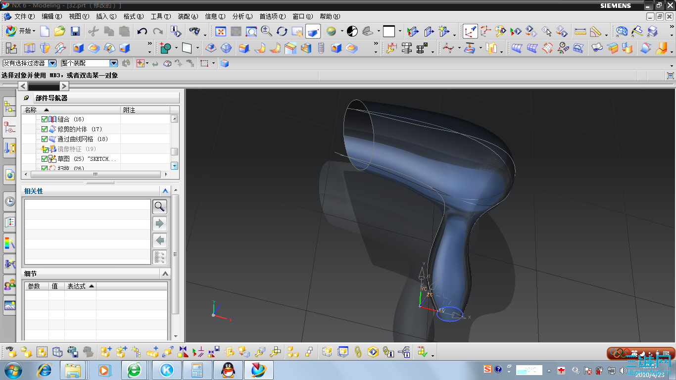Open the 整个装配 scope dropdown

coord(113,63)
